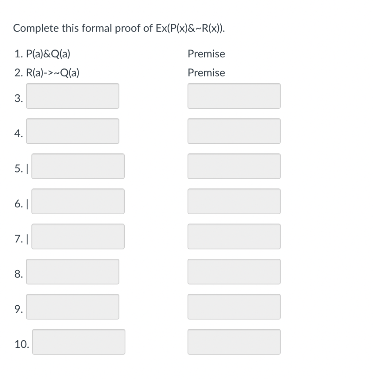Click the statement input field on line 9
The width and height of the screenshot is (373, 379).
pyautogui.click(x=73, y=306)
